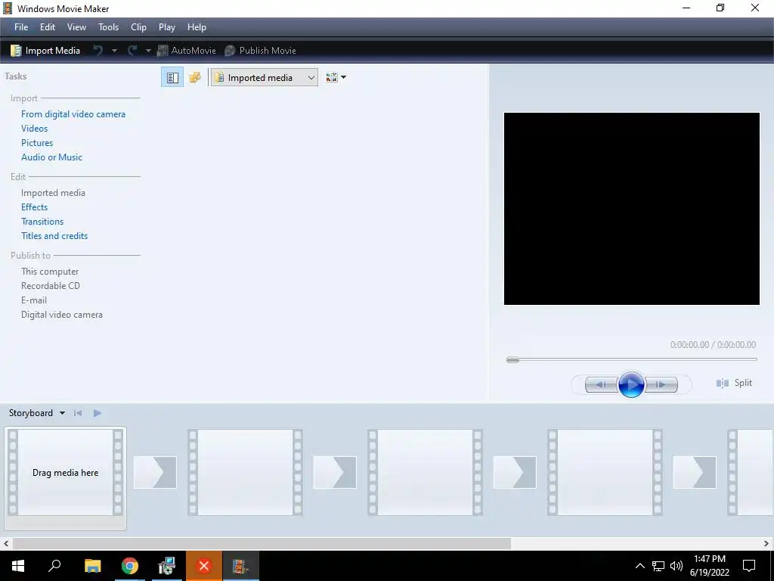Open the Views thumbnail options dropdown
774x581 pixels.
coord(336,78)
